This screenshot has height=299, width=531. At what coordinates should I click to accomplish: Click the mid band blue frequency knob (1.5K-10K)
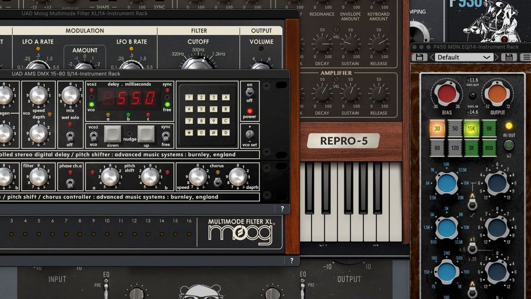(x=447, y=227)
